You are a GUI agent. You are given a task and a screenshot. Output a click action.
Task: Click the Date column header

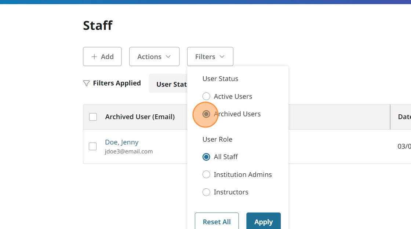[x=404, y=117]
